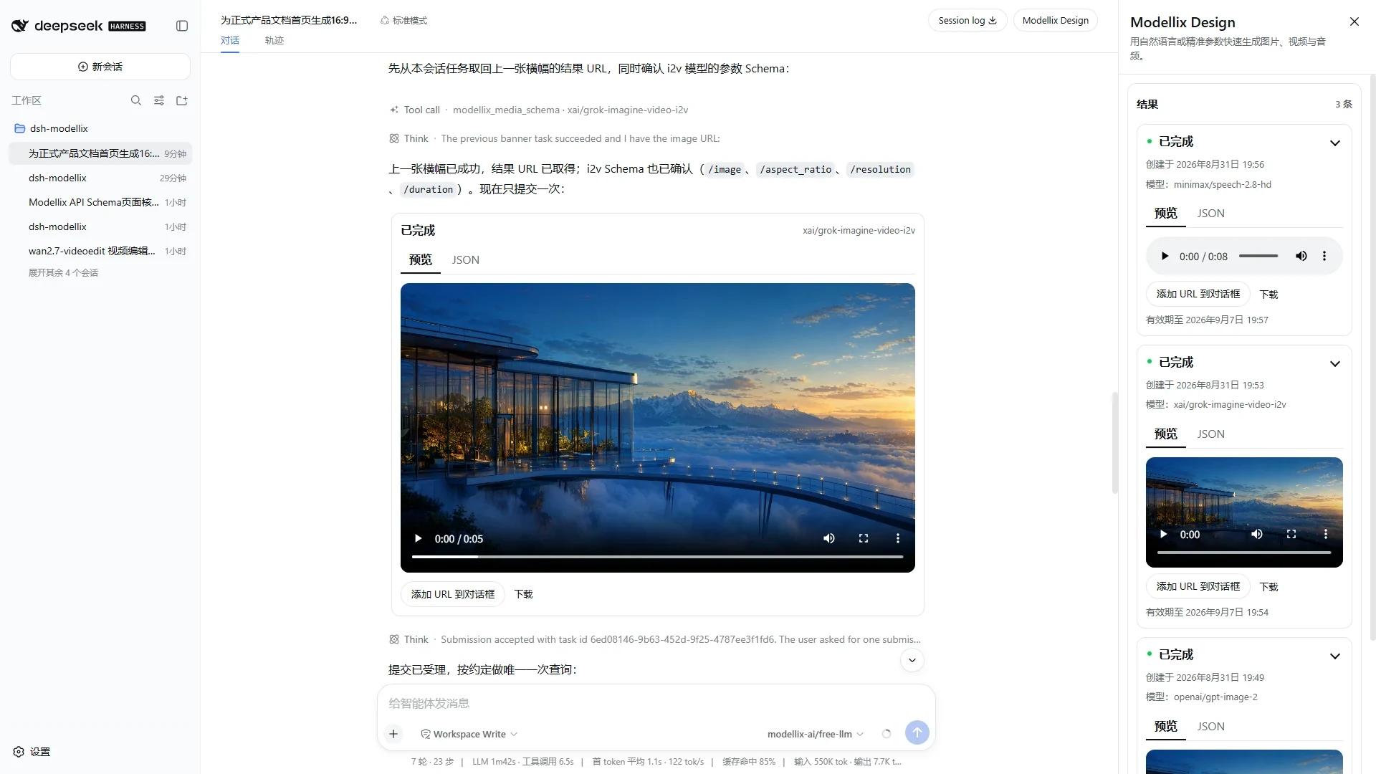Image resolution: width=1376 pixels, height=774 pixels.
Task: Download the Session log
Action: pyautogui.click(x=967, y=20)
